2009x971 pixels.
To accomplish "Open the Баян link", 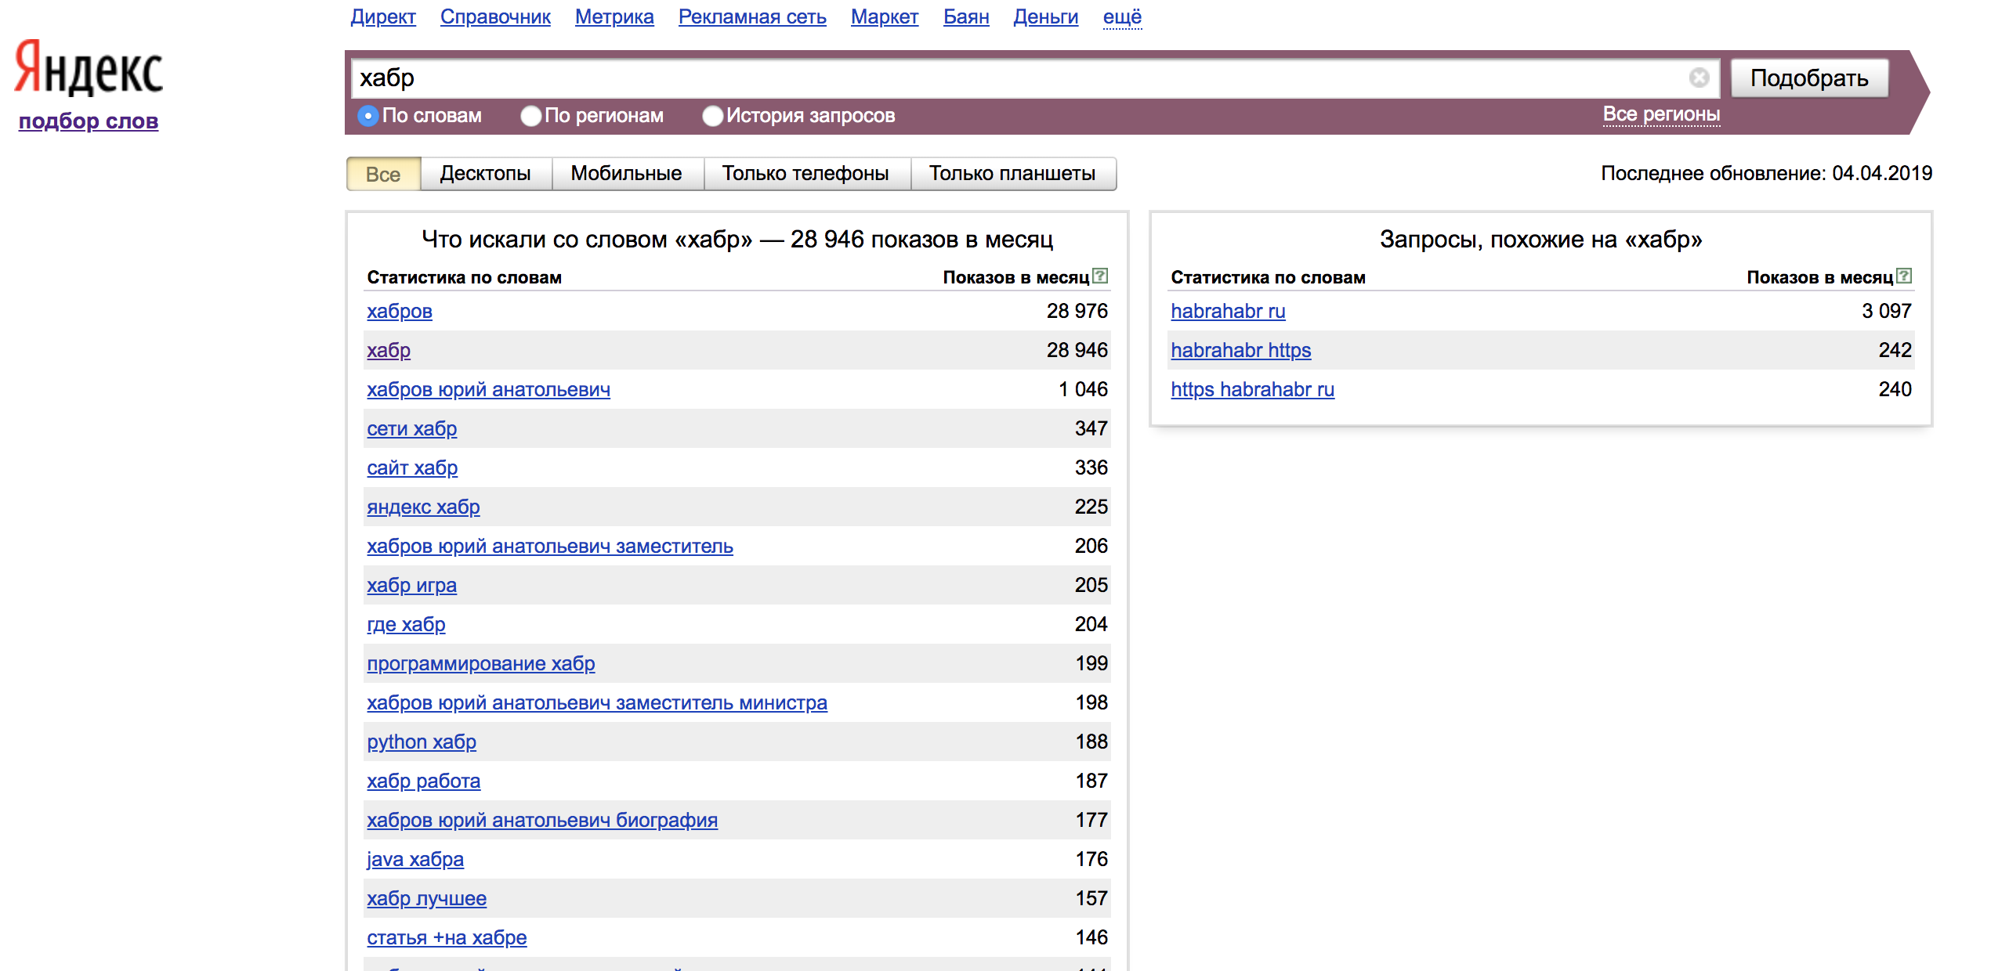I will point(966,16).
